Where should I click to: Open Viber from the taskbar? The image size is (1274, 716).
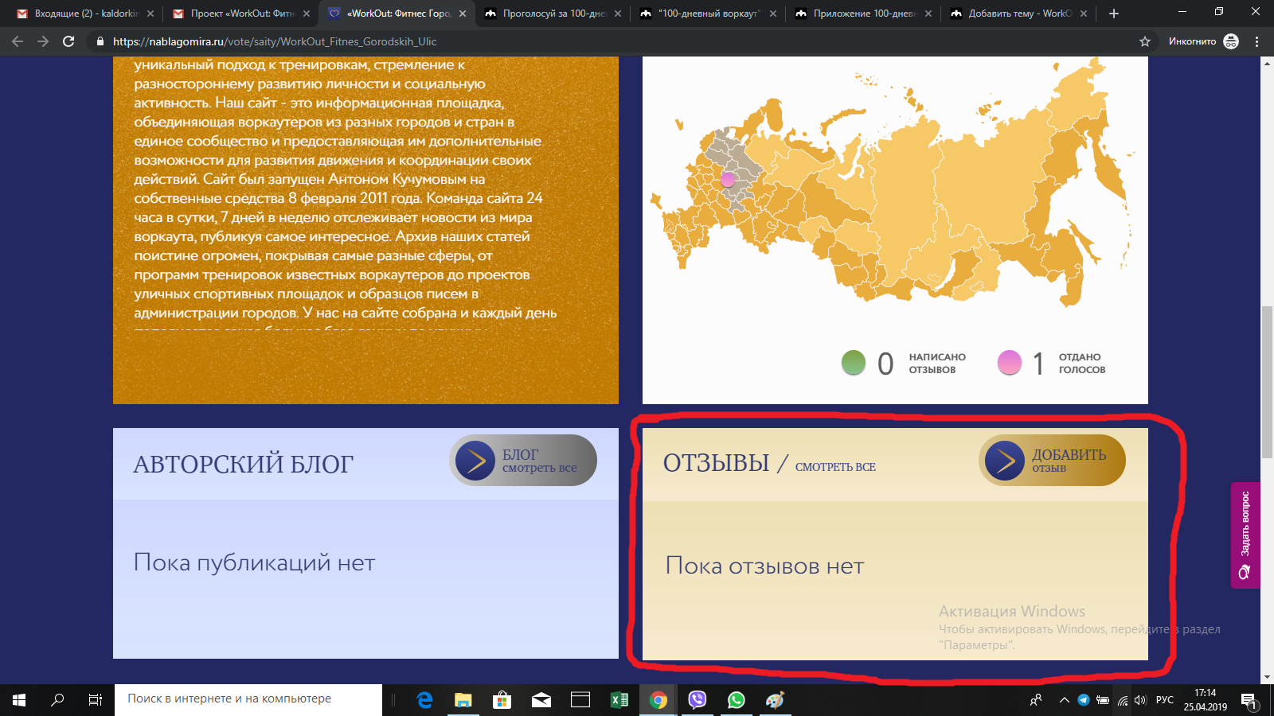[698, 700]
